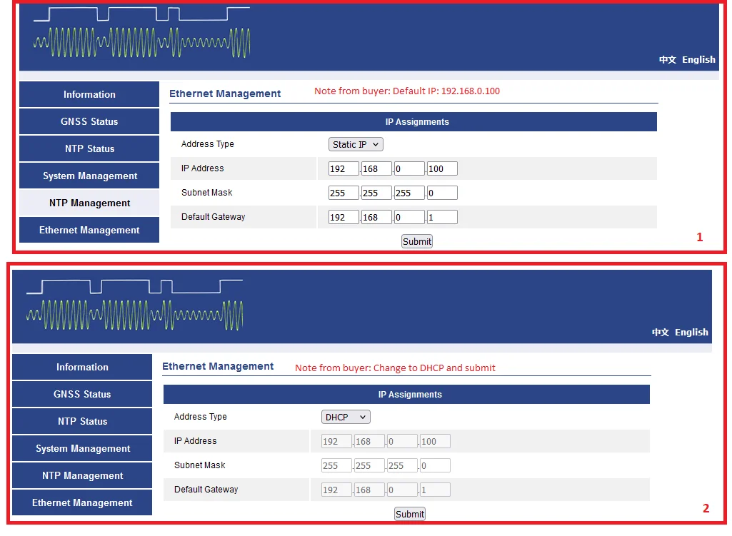Click disabled Default Gateway last octet, bottom panel

tap(435, 490)
